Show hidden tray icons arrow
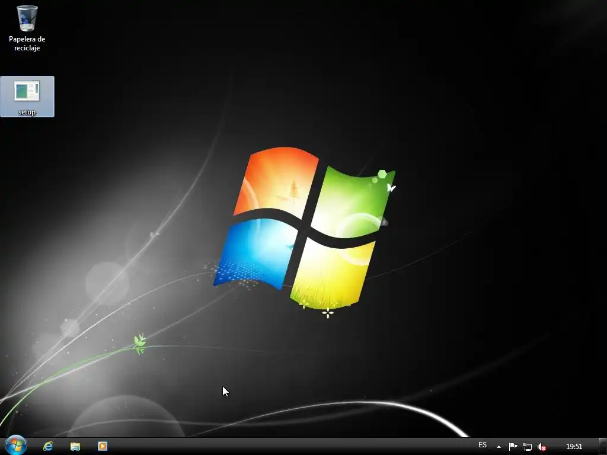 499,447
